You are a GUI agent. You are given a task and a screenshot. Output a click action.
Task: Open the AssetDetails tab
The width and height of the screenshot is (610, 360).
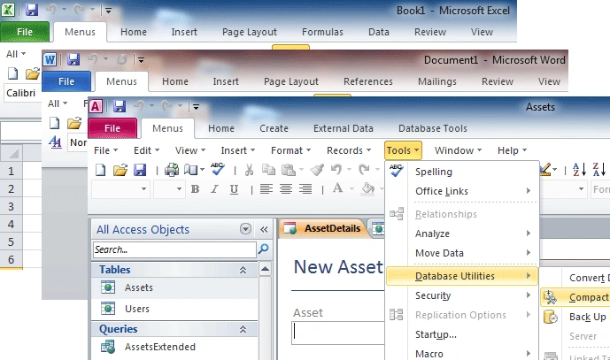(x=324, y=228)
